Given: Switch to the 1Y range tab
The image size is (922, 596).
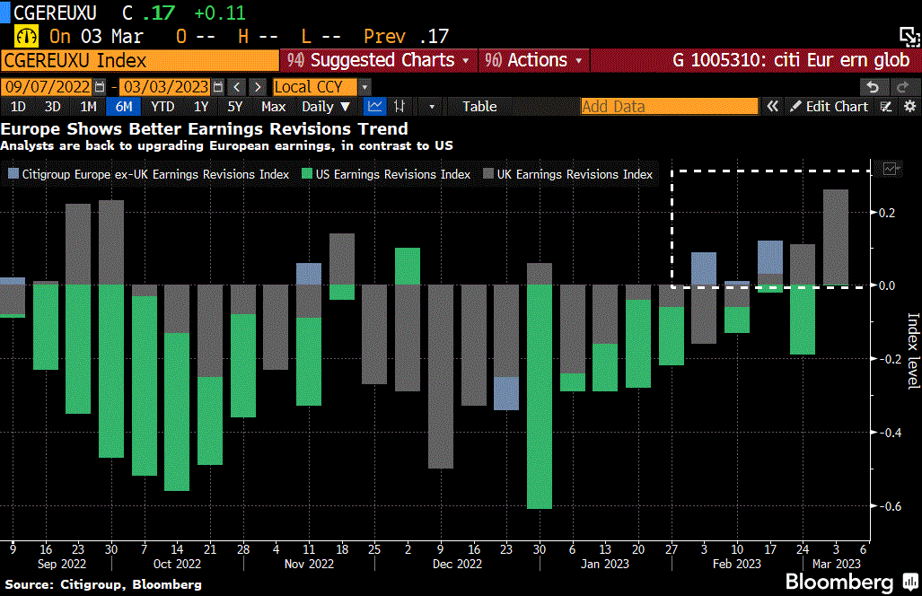Looking at the screenshot, I should 201,107.
